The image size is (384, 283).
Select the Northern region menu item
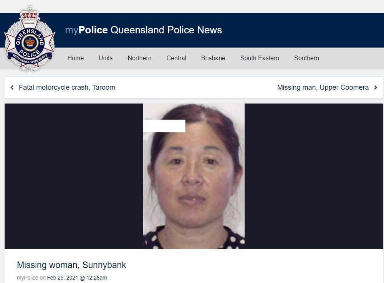(x=140, y=58)
